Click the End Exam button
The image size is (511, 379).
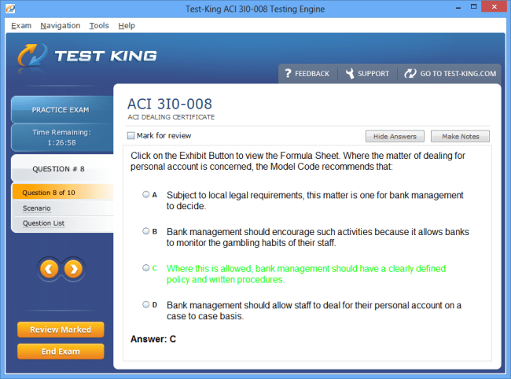click(x=61, y=351)
